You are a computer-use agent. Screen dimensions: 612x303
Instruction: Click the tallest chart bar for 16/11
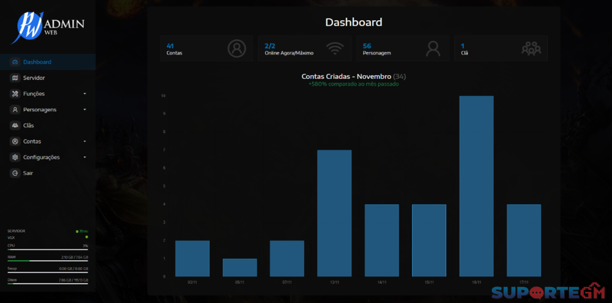[476, 186]
